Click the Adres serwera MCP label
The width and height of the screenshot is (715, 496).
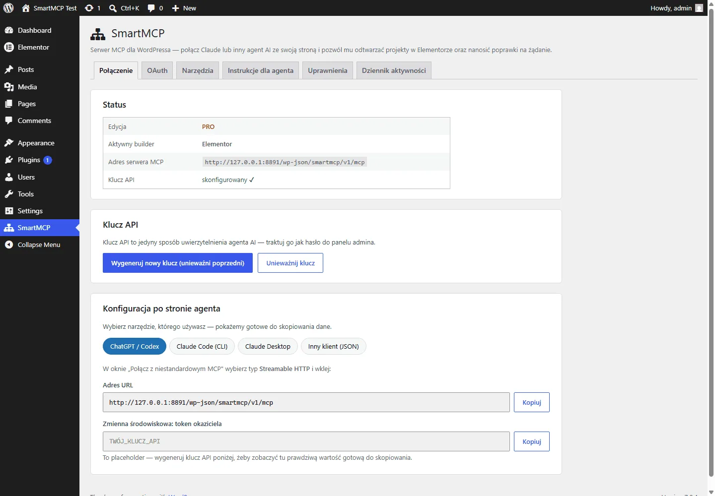point(136,162)
